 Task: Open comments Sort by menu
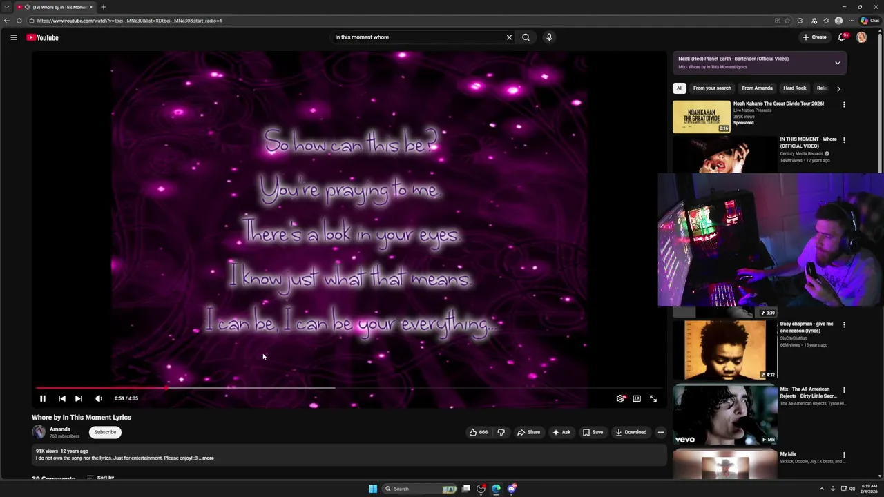(x=101, y=477)
